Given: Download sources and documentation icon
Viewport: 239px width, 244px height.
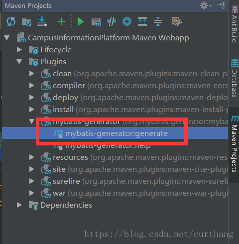Looking at the screenshot, I should coord(42,21).
